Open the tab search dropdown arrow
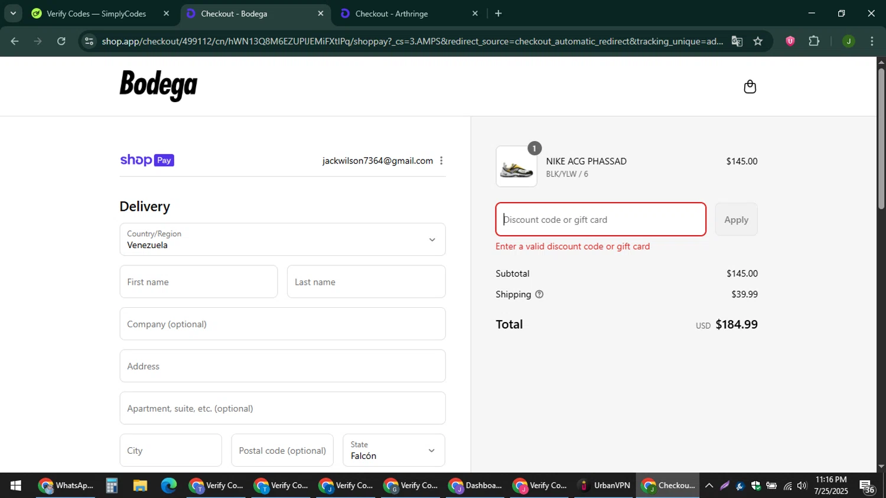The height and width of the screenshot is (498, 886). click(13, 13)
